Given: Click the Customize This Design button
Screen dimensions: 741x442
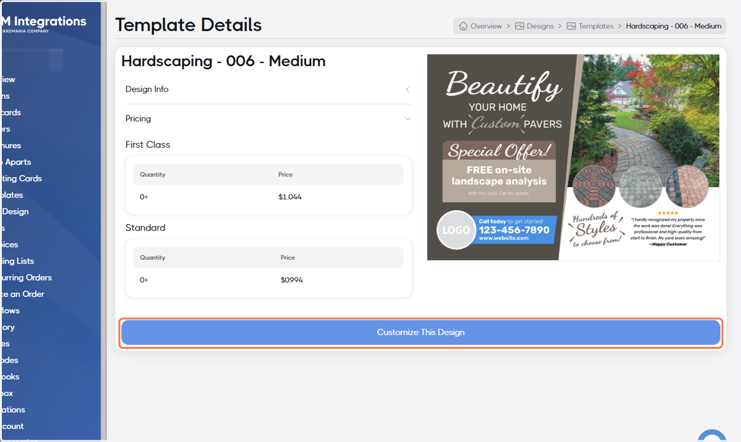Looking at the screenshot, I should click(421, 332).
